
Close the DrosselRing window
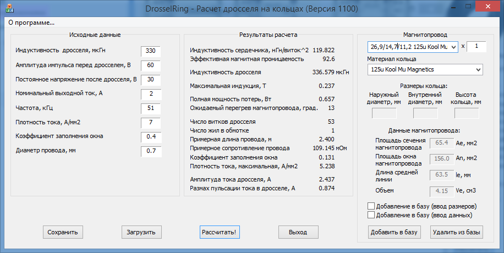click(487, 8)
